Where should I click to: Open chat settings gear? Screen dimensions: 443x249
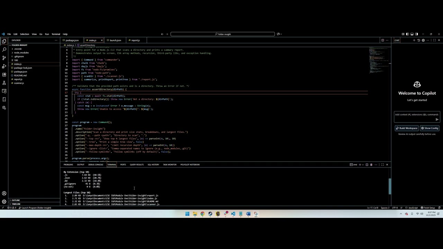click(x=423, y=40)
